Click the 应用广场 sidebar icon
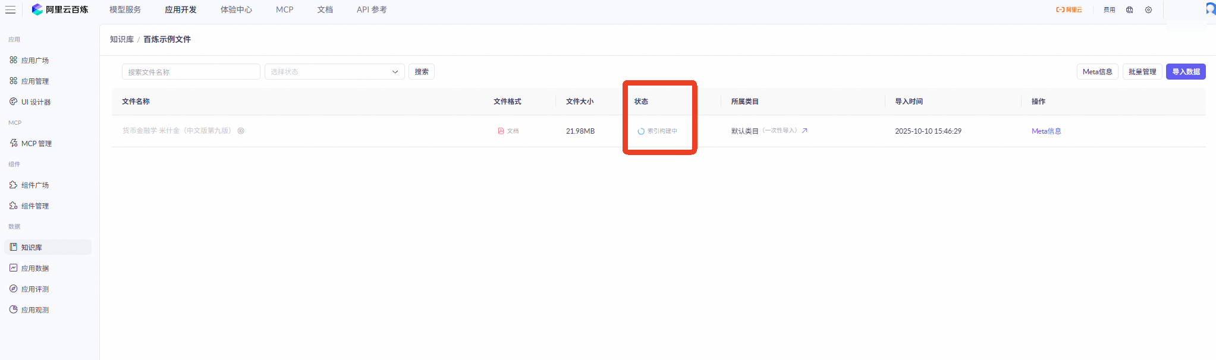Viewport: 1216px width, 360px height. point(13,60)
